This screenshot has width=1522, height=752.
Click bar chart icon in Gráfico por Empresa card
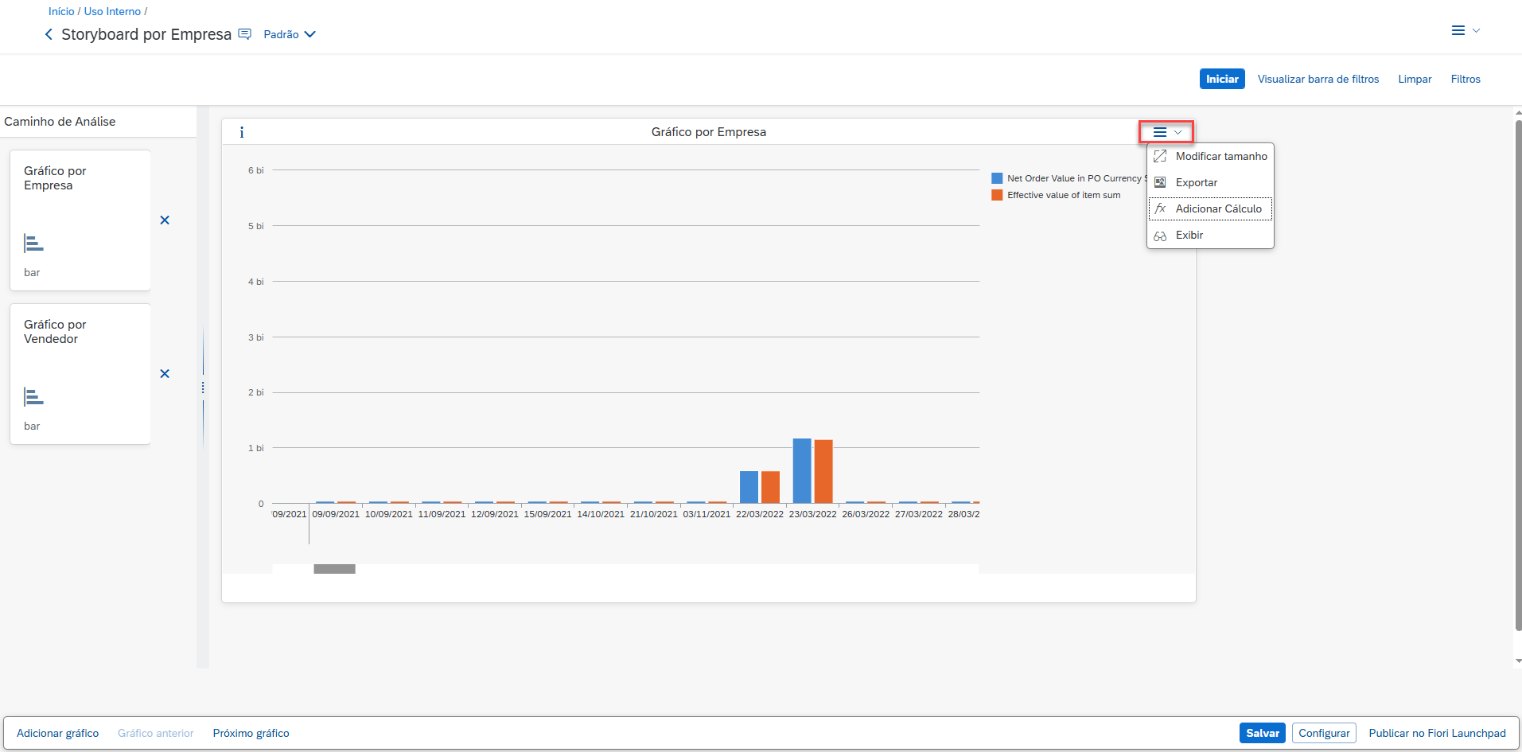33,244
